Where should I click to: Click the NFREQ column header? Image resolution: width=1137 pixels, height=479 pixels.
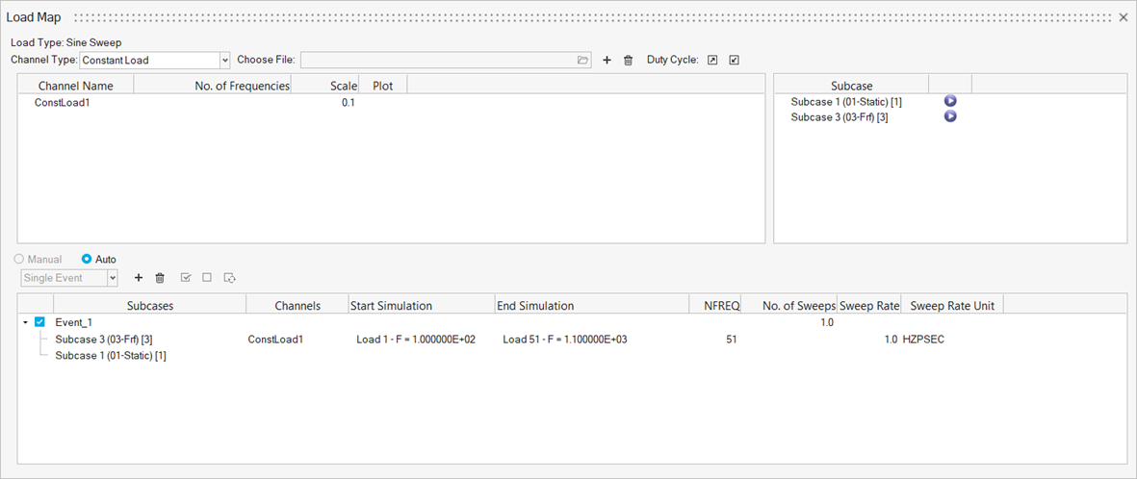[714, 306]
